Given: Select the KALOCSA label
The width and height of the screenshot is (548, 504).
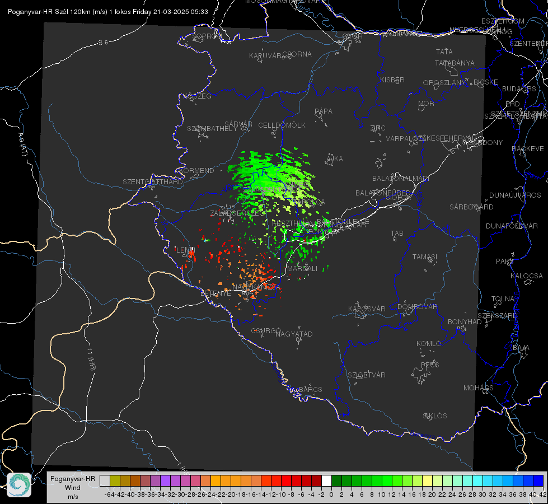Looking at the screenshot, I should 526,276.
